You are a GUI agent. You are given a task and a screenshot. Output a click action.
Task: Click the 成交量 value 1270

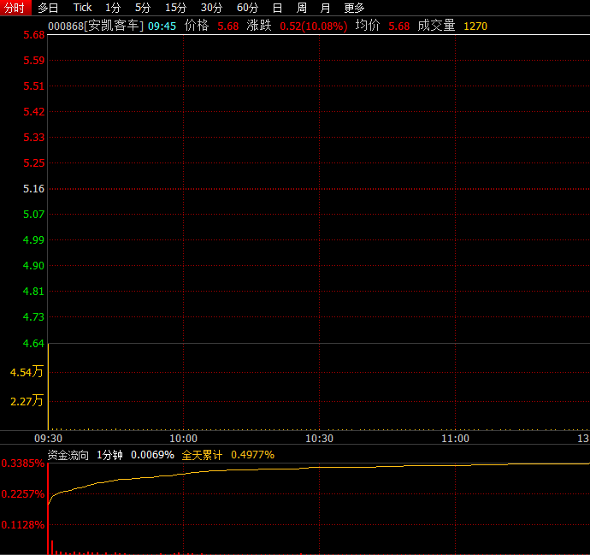pos(475,26)
